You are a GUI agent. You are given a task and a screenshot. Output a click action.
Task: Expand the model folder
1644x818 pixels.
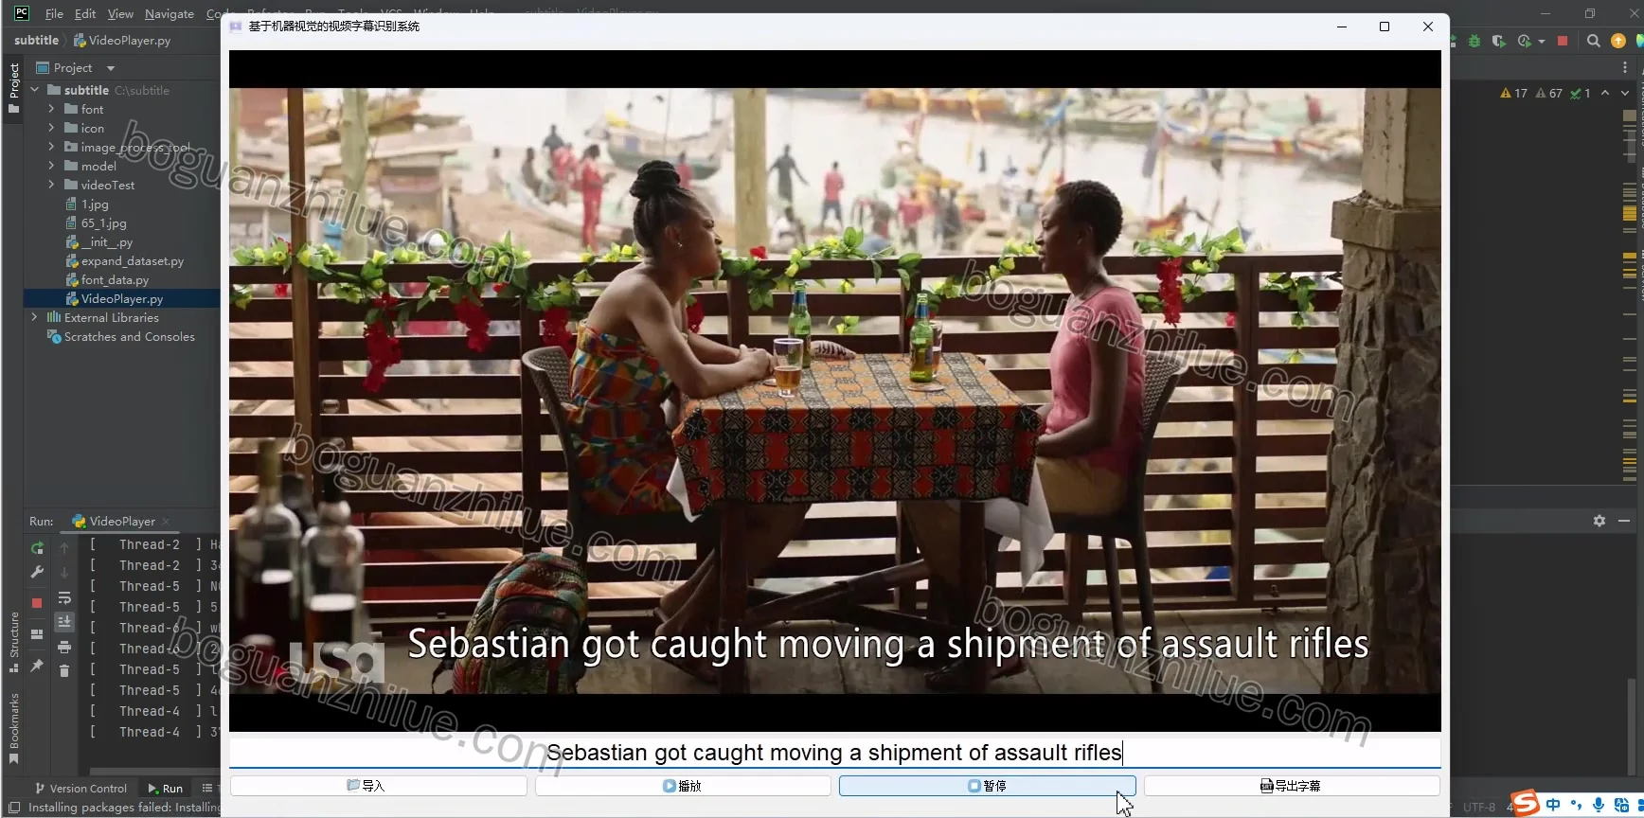point(51,166)
